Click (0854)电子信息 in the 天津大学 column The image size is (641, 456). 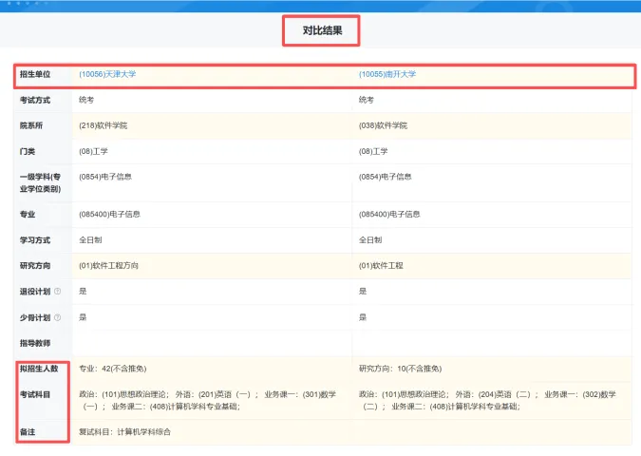pyautogui.click(x=105, y=177)
